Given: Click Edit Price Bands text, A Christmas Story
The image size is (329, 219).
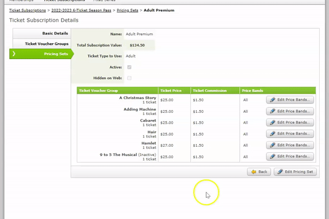Looking at the screenshot, I should [x=293, y=100].
